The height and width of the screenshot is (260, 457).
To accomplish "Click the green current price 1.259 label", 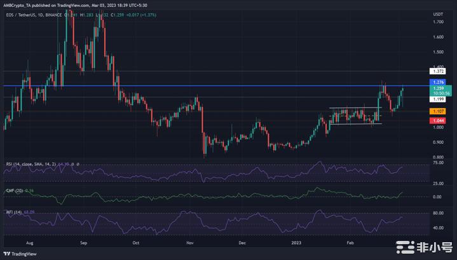I will point(439,88).
